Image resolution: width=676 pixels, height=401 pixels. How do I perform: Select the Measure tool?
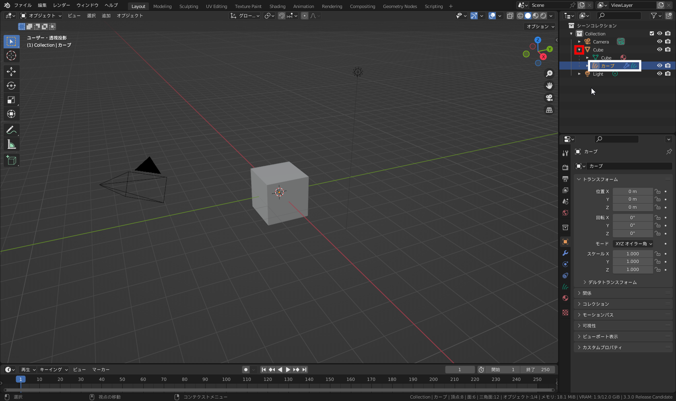[x=11, y=144]
